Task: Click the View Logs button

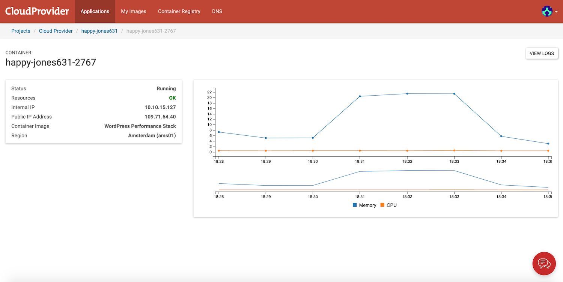Action: pos(542,53)
